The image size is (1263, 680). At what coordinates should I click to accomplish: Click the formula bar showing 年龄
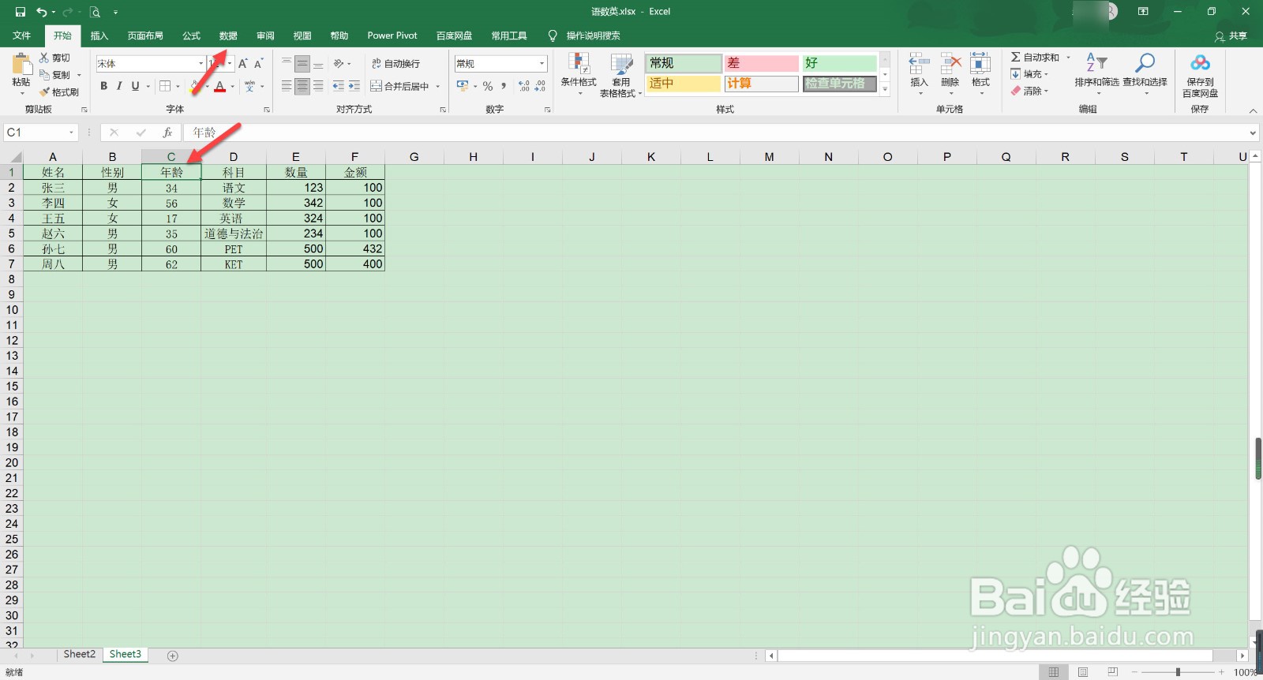tap(714, 133)
